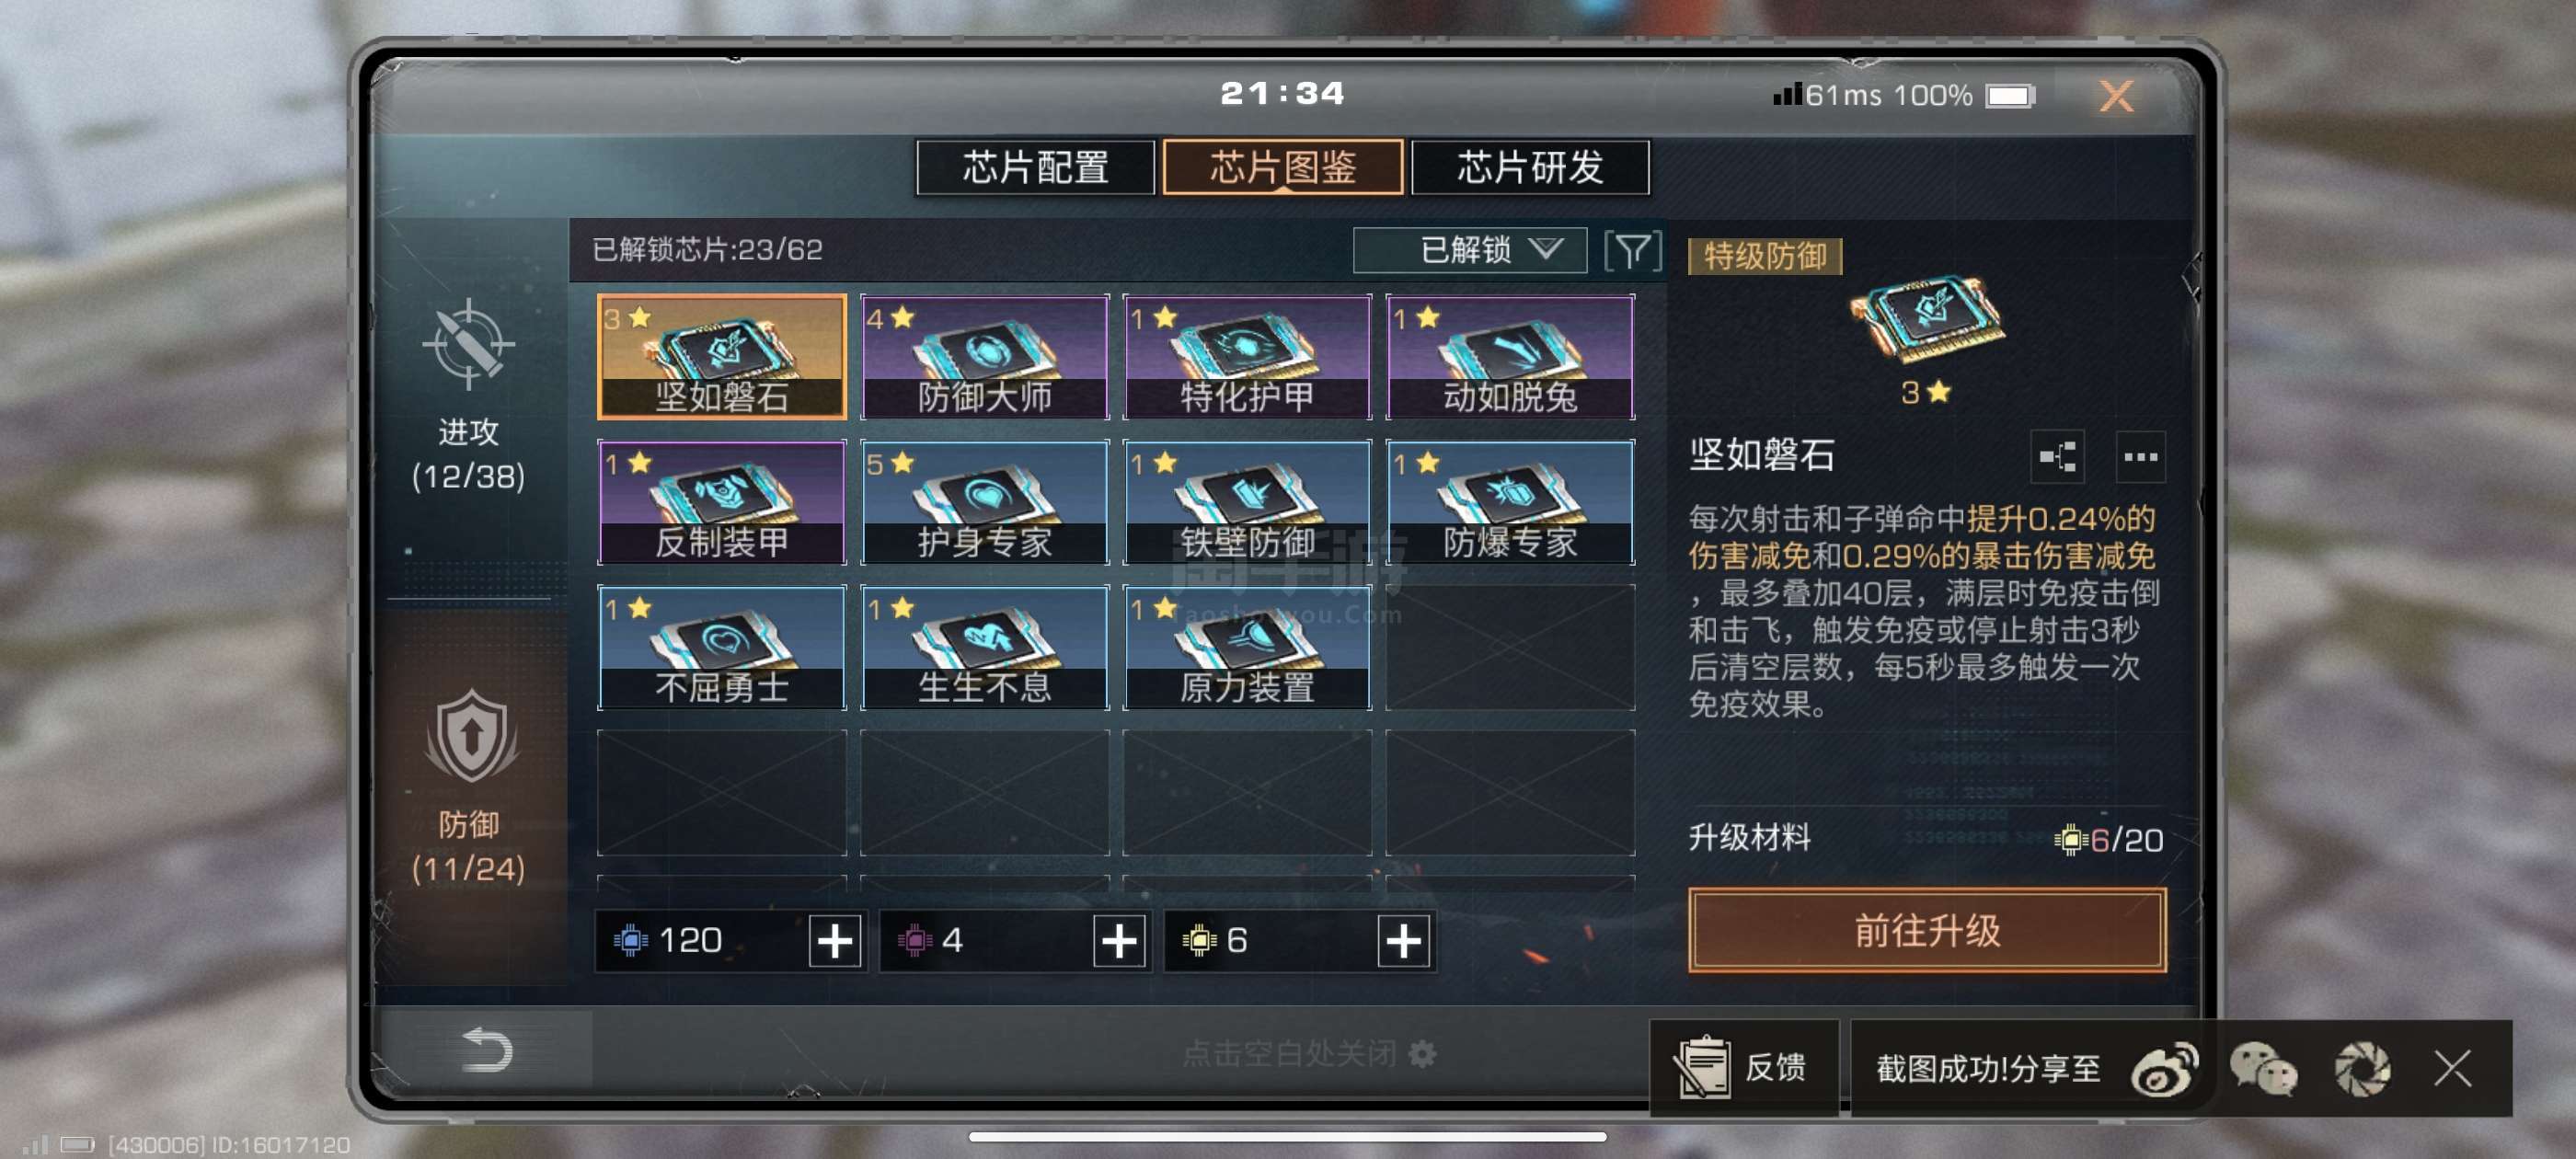Add more blue chip material (120)

835,941
